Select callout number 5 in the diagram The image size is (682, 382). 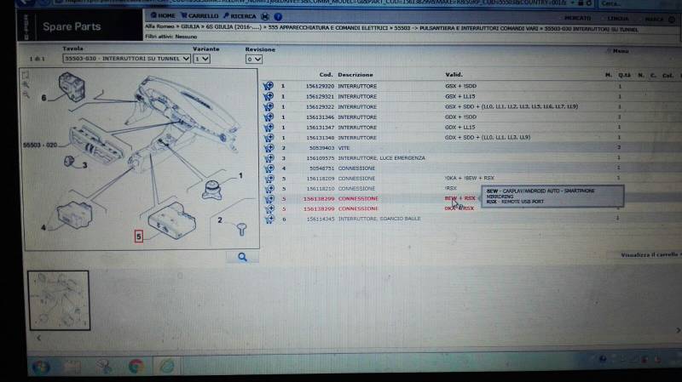(138, 237)
